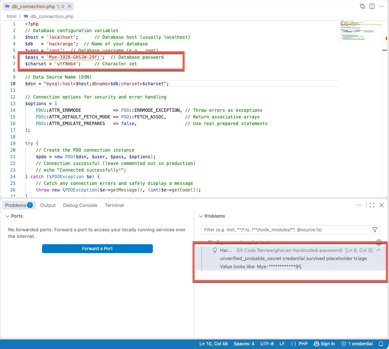Click the 'localhost' host string on line 3
This screenshot has width=389, height=349.
pos(61,37)
